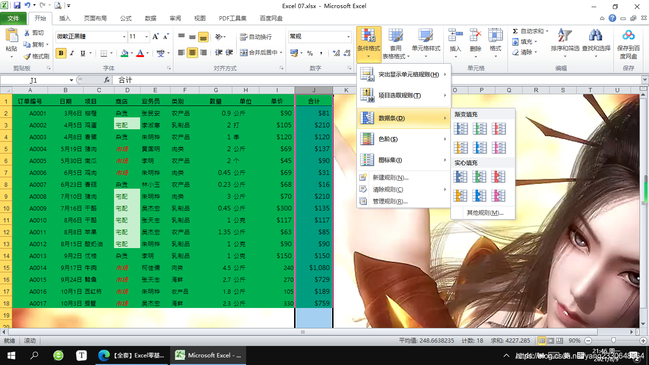Viewport: 649px width, 365px height.
Task: Click Manage Rules (管理规则) menu item
Action: pyautogui.click(x=404, y=202)
